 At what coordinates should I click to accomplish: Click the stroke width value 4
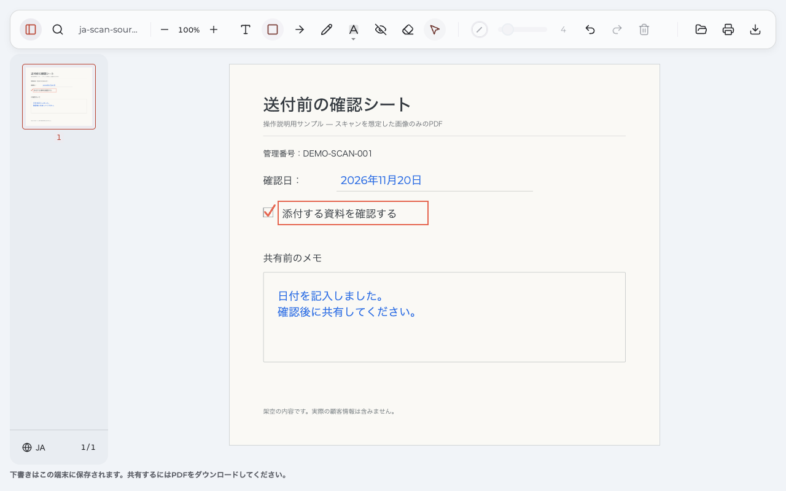coord(563,29)
